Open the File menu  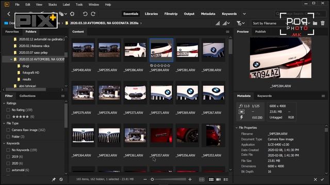click(x=17, y=5)
